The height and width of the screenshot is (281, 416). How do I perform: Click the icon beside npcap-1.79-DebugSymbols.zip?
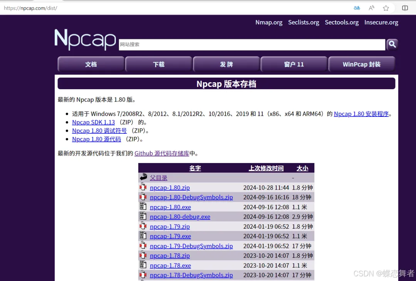[143, 245]
